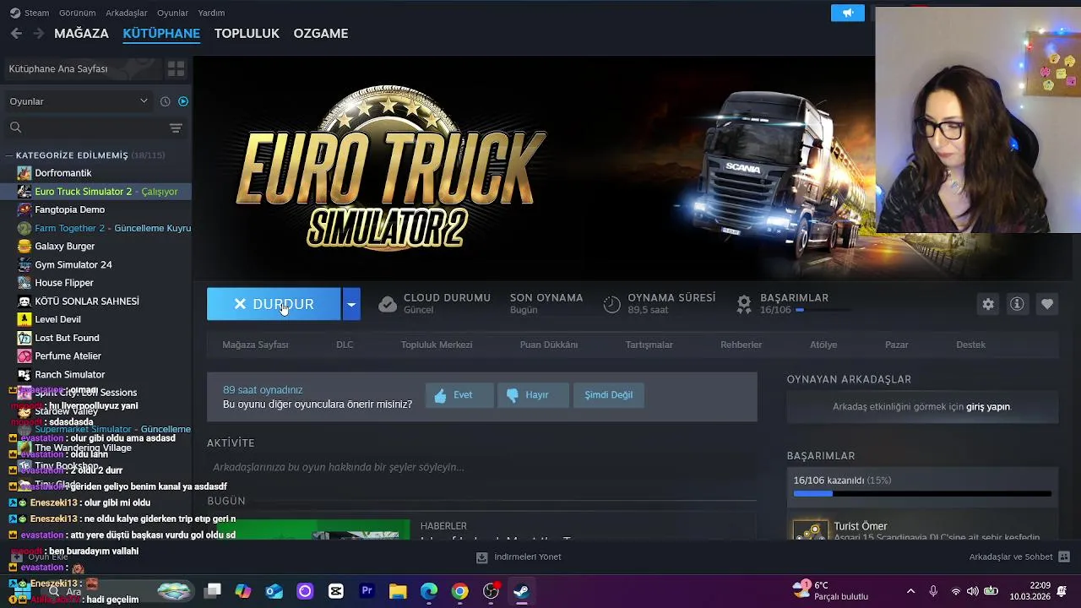Click the Hayır thumbs-down button

(x=534, y=395)
